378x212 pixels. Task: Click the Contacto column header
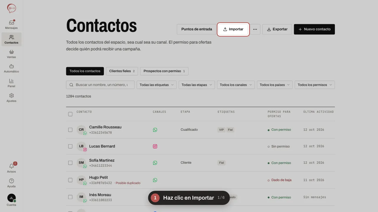pos(84,112)
